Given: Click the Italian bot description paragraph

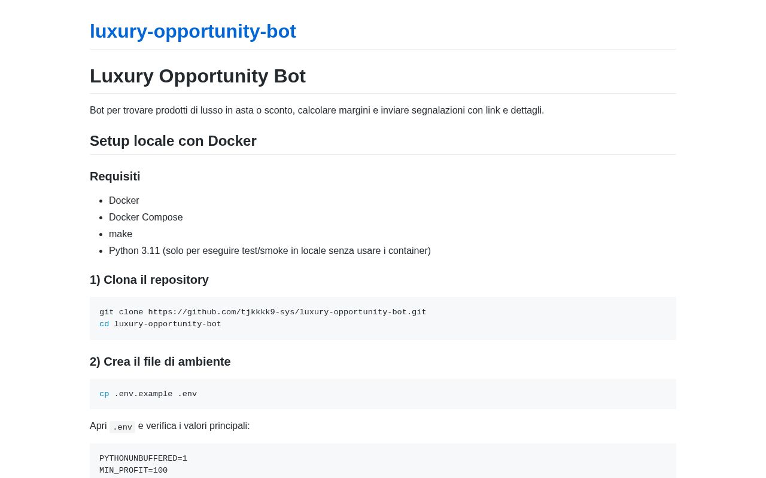Looking at the screenshot, I should click(317, 111).
